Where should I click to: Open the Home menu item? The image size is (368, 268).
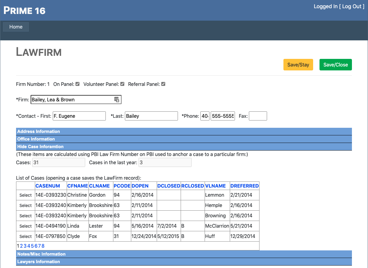point(16,27)
